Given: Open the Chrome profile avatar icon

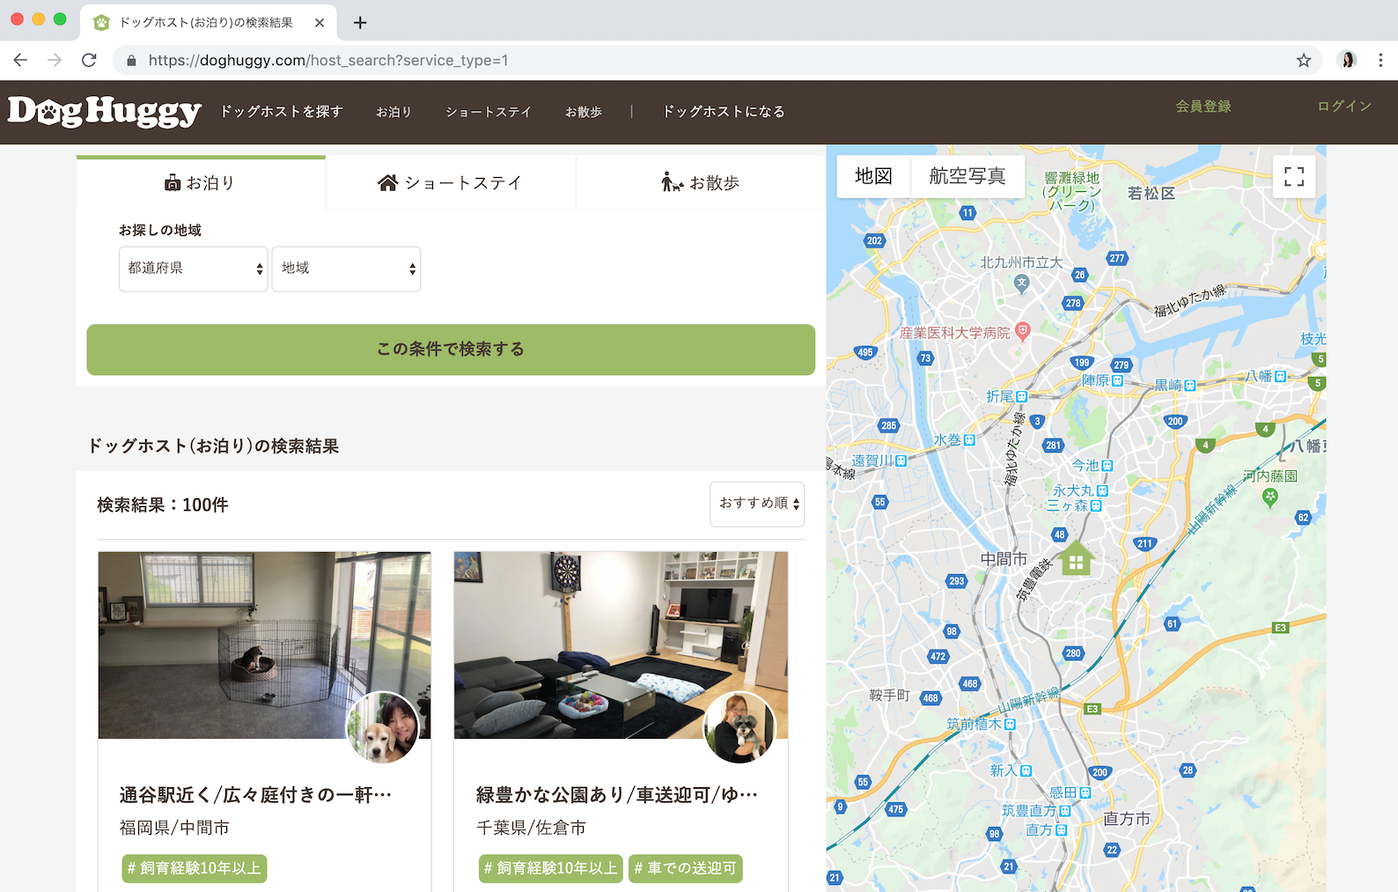Looking at the screenshot, I should [1346, 61].
